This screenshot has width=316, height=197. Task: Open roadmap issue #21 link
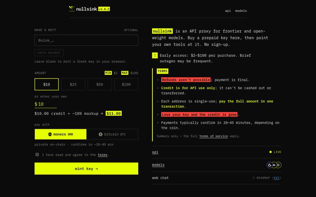pyautogui.click(x=276, y=178)
